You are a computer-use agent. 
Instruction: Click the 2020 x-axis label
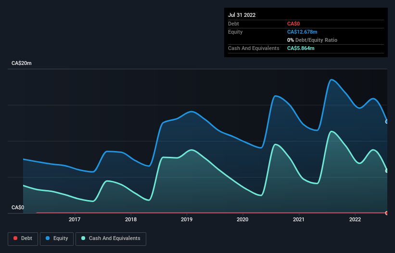[x=242, y=219]
